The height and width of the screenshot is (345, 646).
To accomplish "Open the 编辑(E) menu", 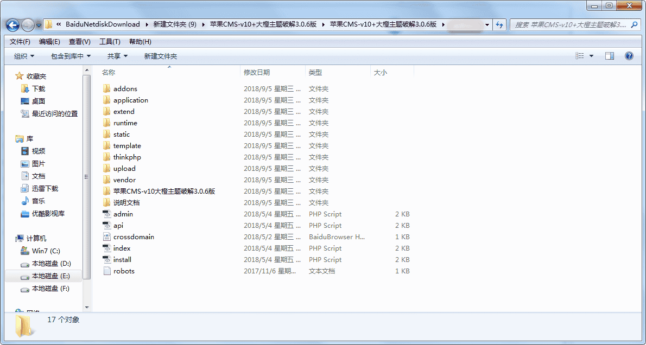I will pos(50,42).
